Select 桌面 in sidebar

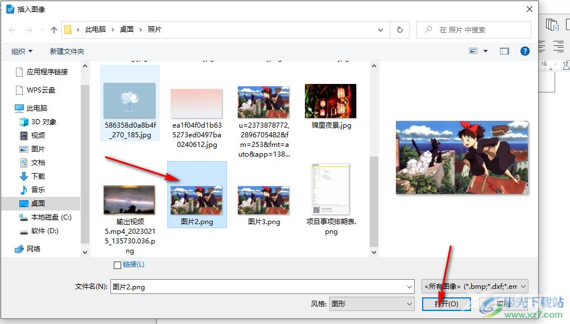[x=41, y=203]
